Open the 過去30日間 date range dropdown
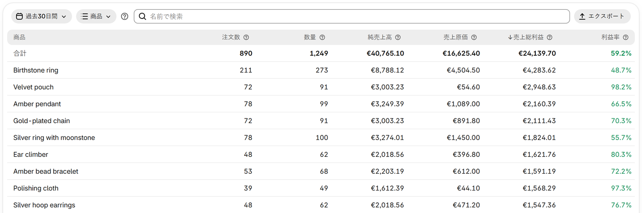The width and height of the screenshot is (642, 213). 42,16
